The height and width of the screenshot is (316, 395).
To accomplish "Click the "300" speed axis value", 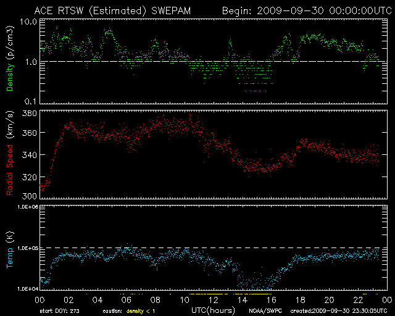I will point(30,196).
